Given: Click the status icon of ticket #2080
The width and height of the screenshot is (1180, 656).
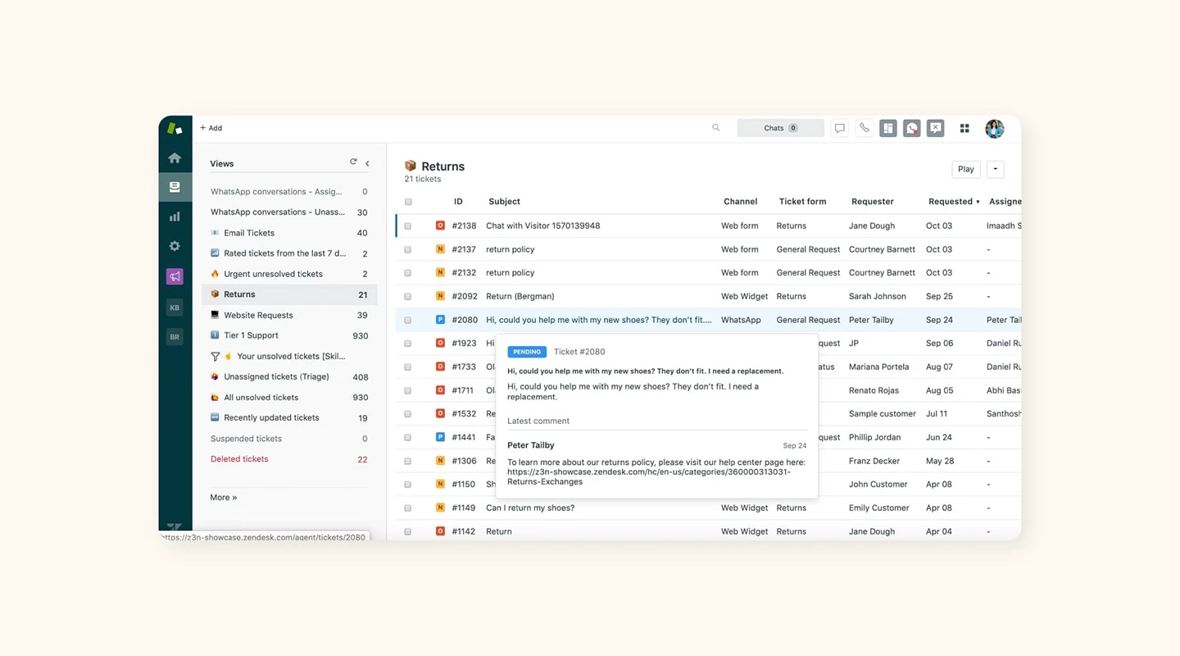Looking at the screenshot, I should tap(440, 320).
